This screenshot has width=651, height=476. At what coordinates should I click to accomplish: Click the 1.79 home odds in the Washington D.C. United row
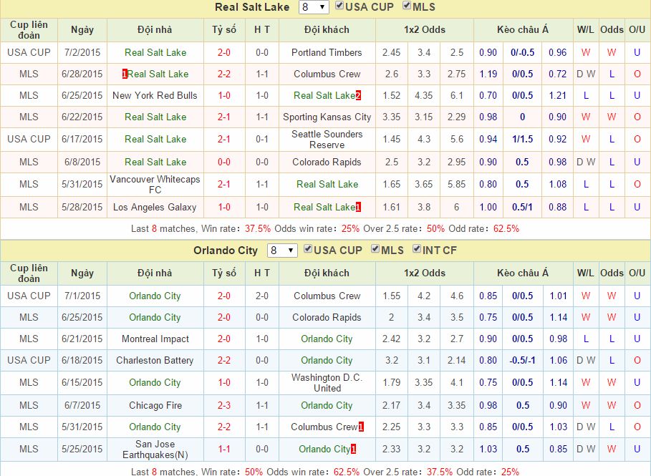(x=391, y=383)
